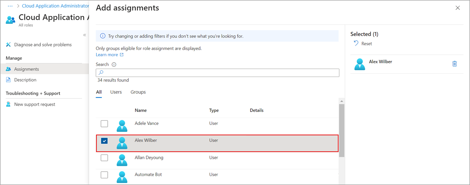The width and height of the screenshot is (470, 185).
Task: Collapse the left navigation menu
Action: 84,35
